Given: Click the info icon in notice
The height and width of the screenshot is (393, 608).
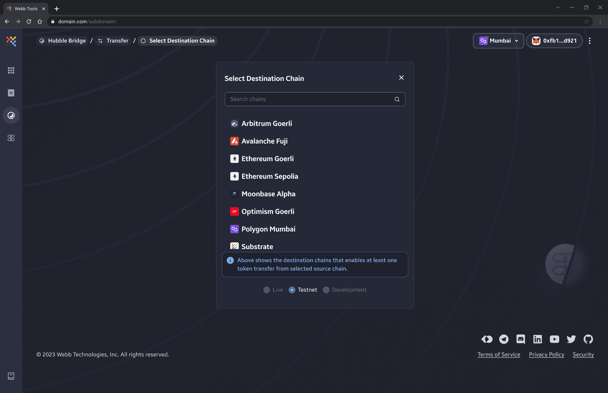Looking at the screenshot, I should [230, 260].
